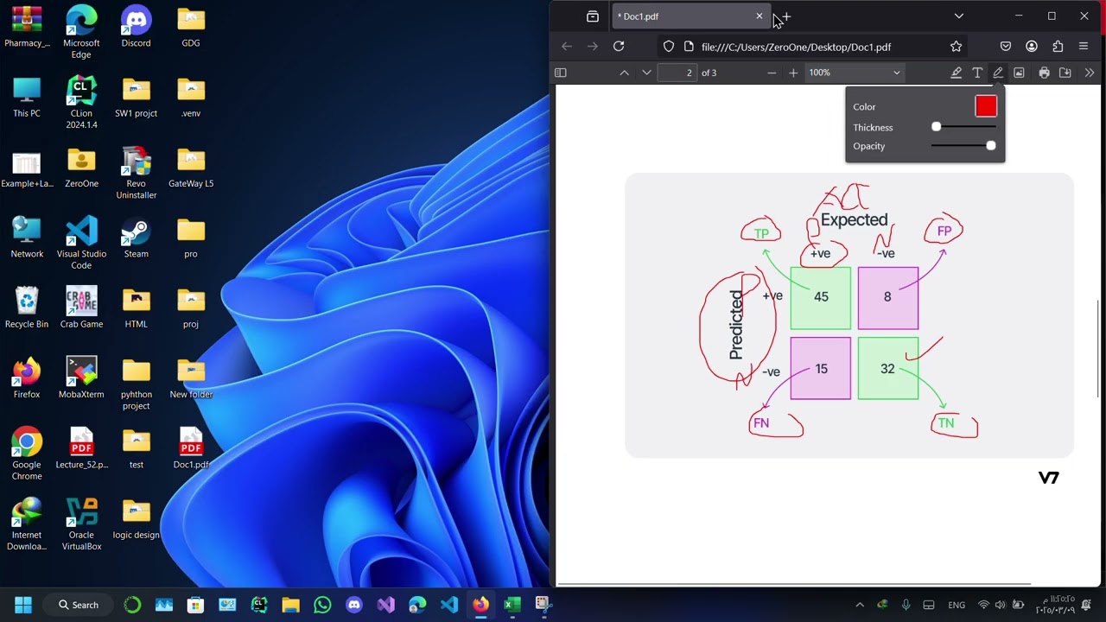Reload the current Firefox page
Image resolution: width=1106 pixels, height=622 pixels.
tap(619, 47)
